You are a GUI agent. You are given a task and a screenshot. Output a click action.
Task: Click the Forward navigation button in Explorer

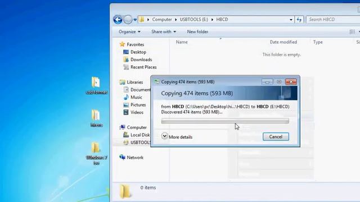point(128,20)
